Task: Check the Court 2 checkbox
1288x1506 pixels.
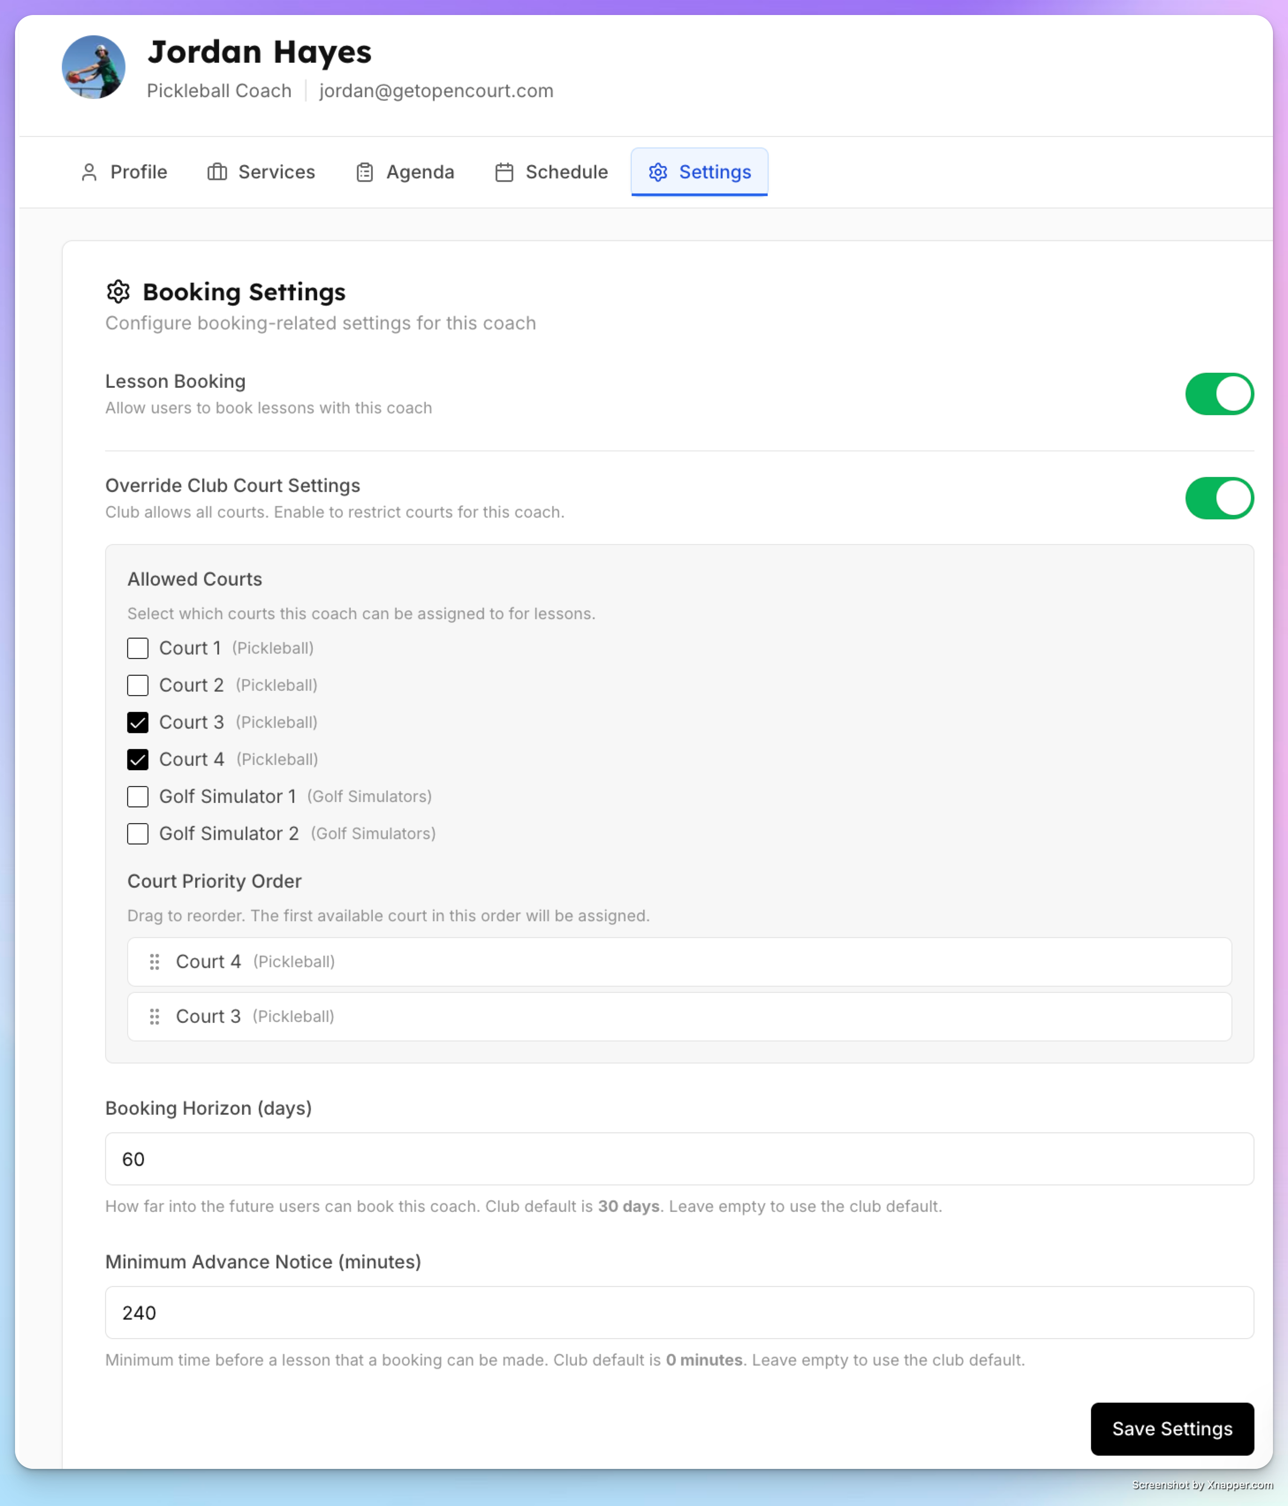Action: [x=137, y=685]
